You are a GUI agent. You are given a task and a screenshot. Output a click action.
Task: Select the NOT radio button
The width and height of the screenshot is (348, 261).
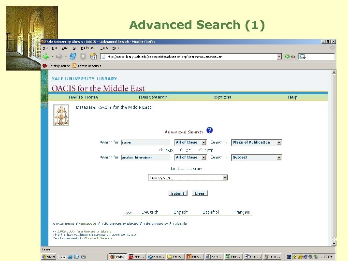201,150
